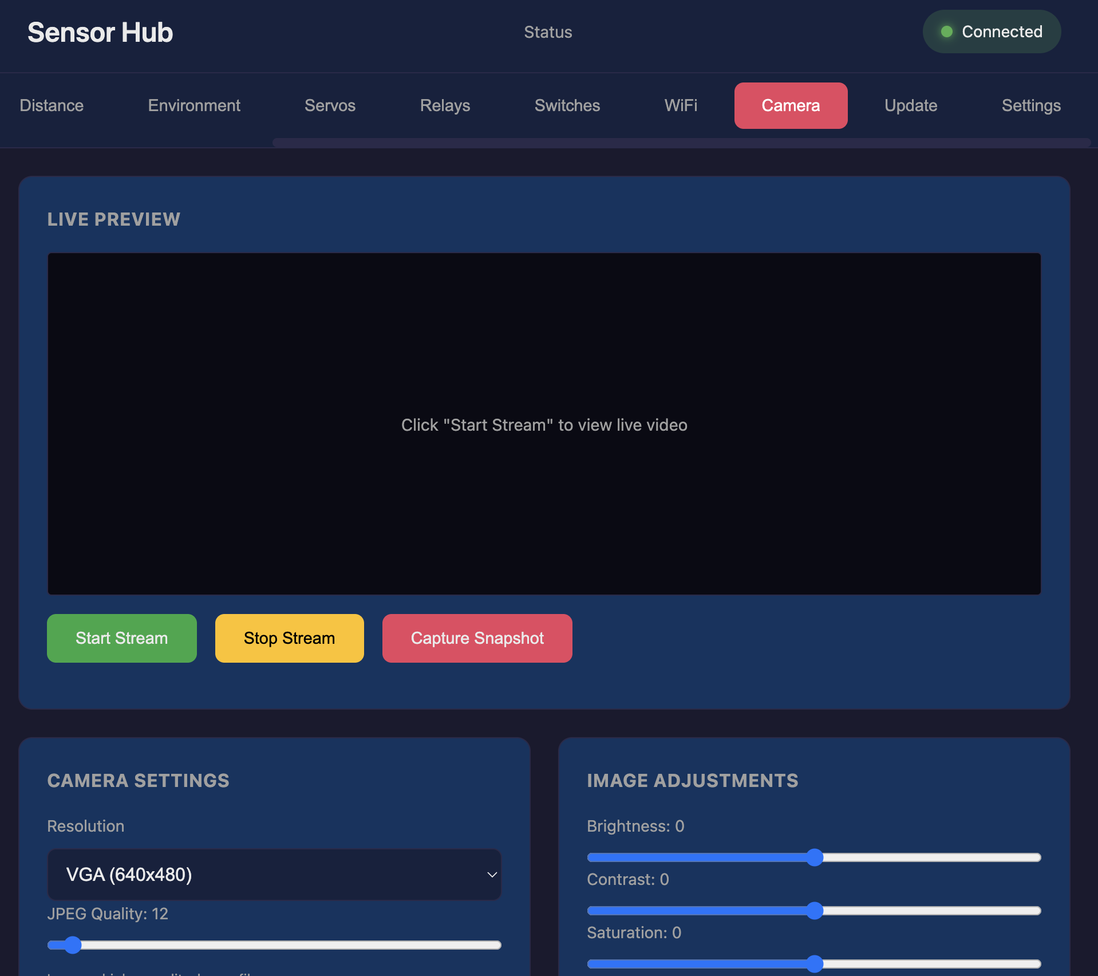This screenshot has height=976, width=1098.
Task: Click the JPEG Quality slider handle
Action: pos(72,945)
